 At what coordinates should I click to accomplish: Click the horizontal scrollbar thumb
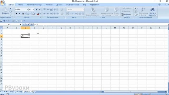pos(131,92)
